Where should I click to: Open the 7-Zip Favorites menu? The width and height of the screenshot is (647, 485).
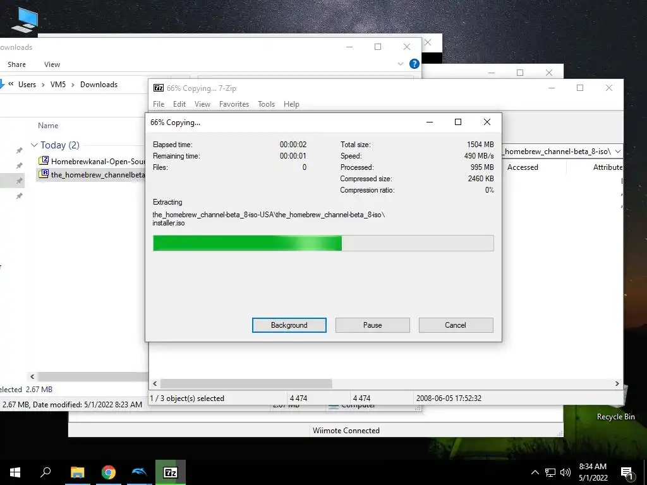coord(234,104)
